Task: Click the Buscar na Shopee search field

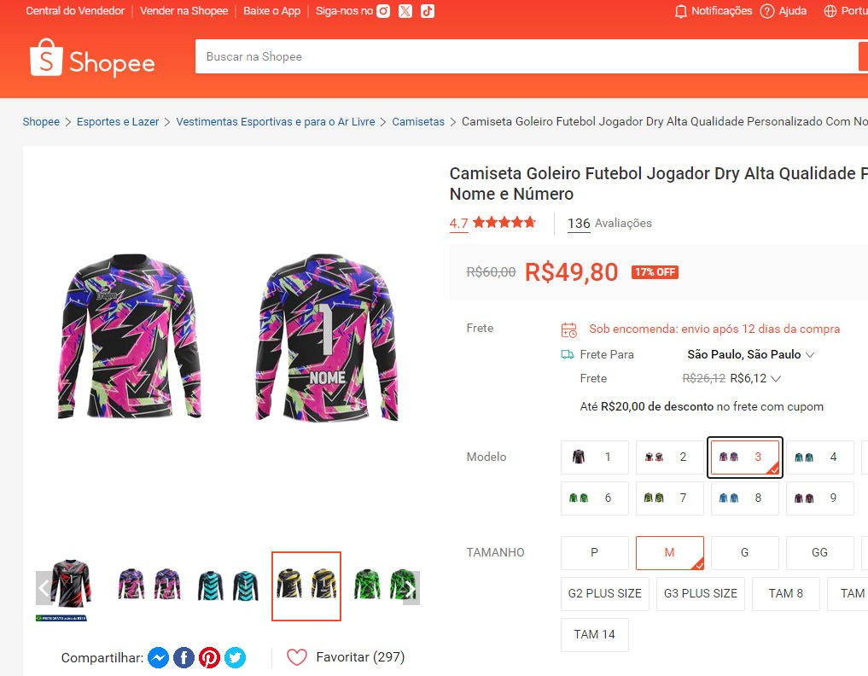Action: (x=525, y=56)
